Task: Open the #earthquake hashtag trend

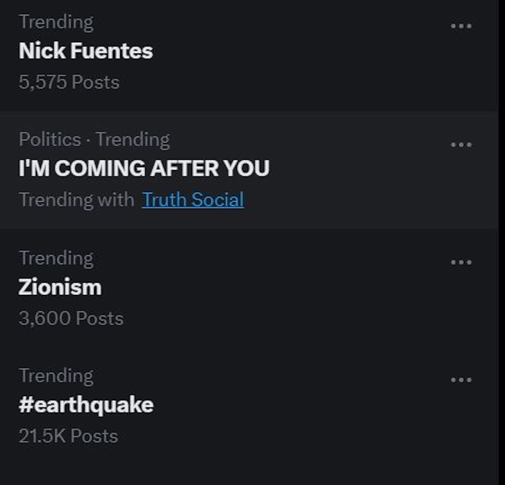Action: (86, 405)
